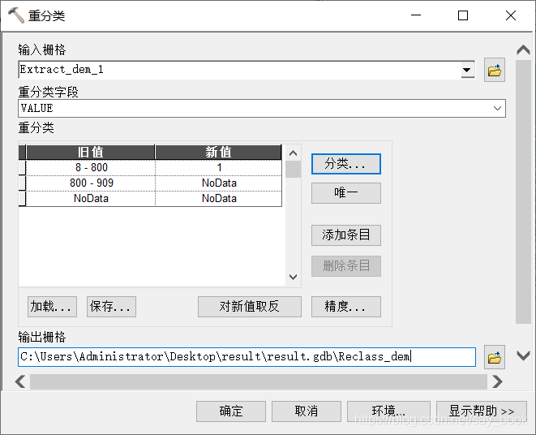Click the horizontal scroll left arrow
536x435 pixels.
coord(20,381)
